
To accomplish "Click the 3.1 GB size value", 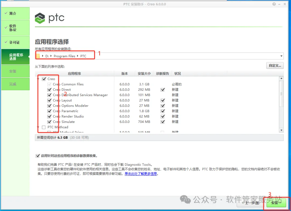I will [144, 84].
